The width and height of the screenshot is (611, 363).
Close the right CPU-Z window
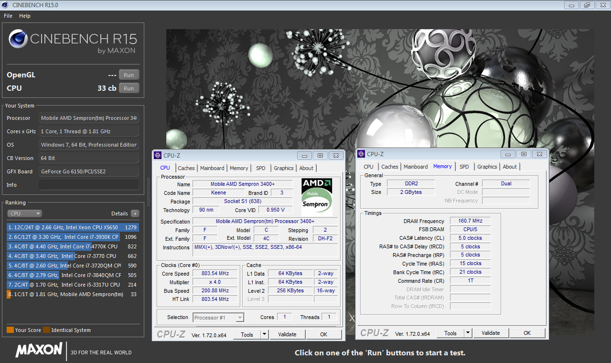[x=540, y=154]
